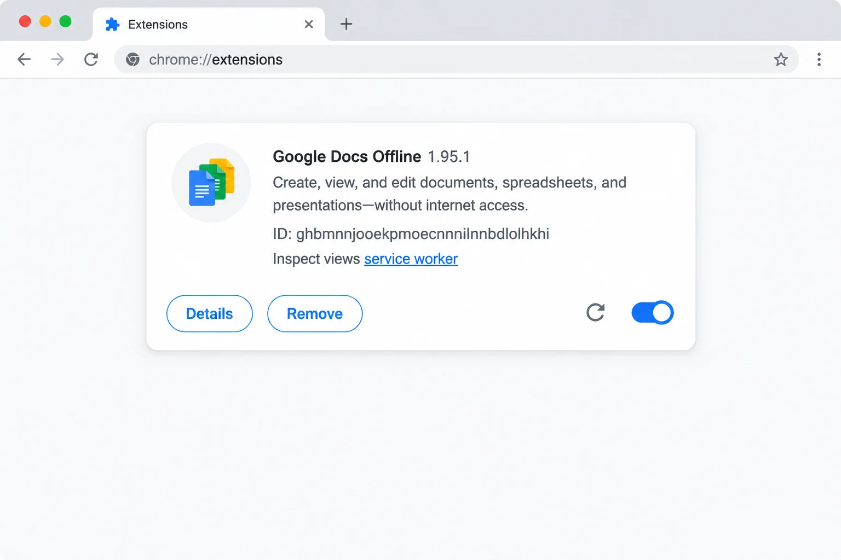Reload the page from the browser toolbar
This screenshot has width=841, height=560.
91,59
